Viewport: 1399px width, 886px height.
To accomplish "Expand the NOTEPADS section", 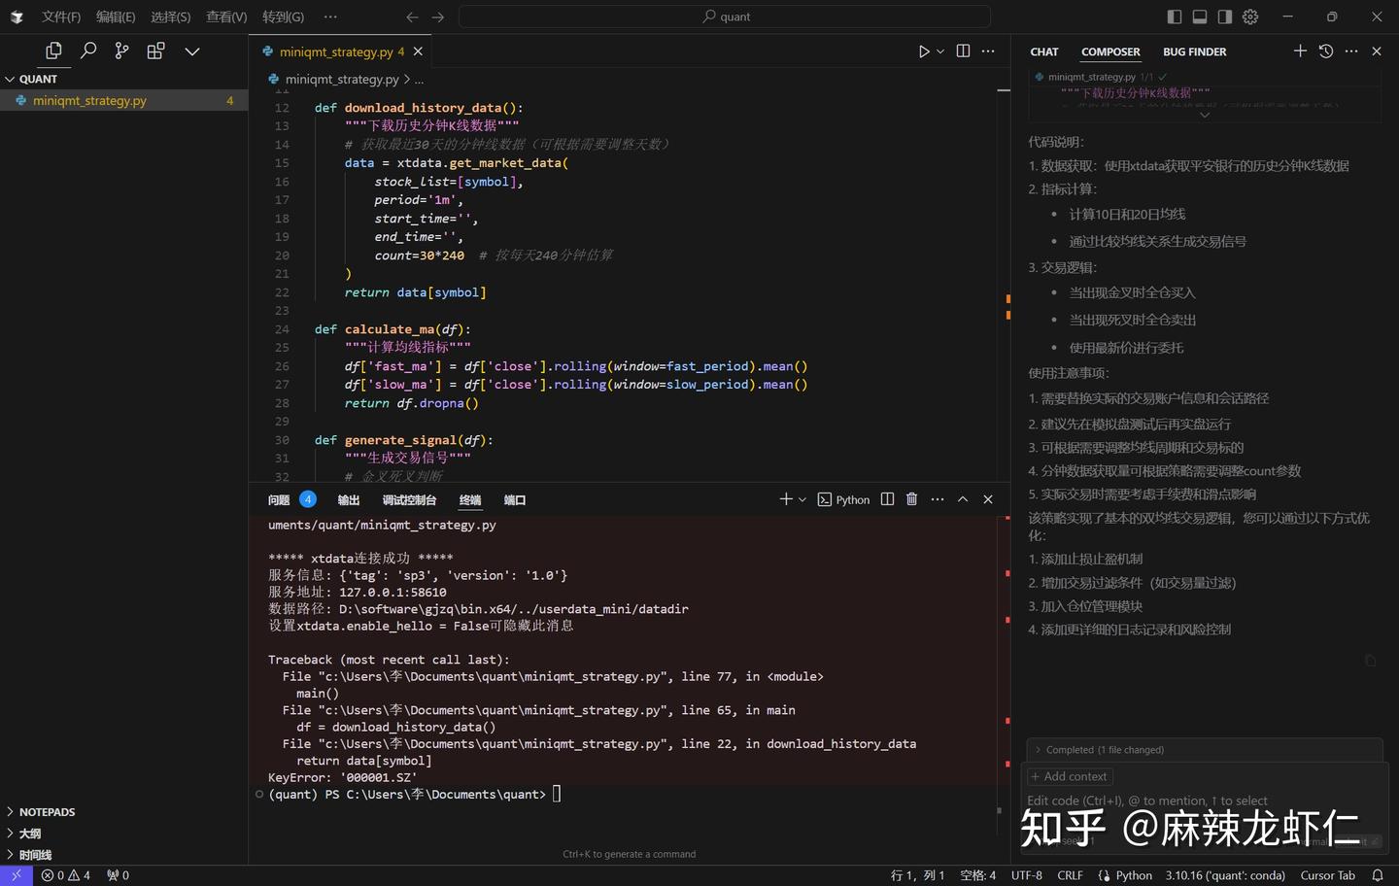I will [x=124, y=812].
